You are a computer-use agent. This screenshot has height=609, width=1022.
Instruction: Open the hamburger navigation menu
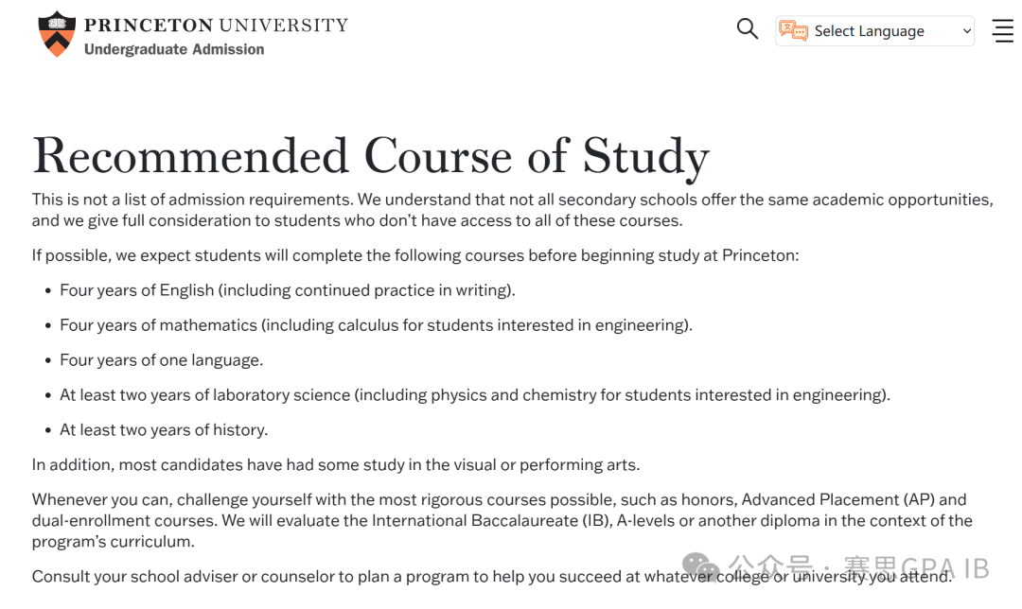point(1002,30)
